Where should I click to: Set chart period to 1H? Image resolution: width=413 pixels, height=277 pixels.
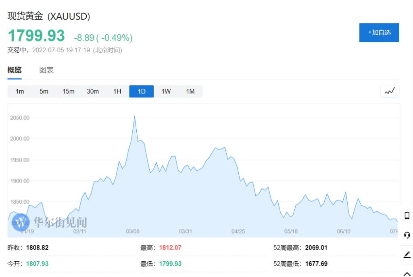coord(117,91)
